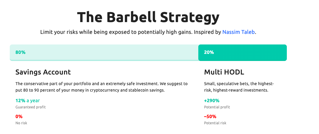
Task: Click the Multi HODL description text
Action: tap(239, 87)
